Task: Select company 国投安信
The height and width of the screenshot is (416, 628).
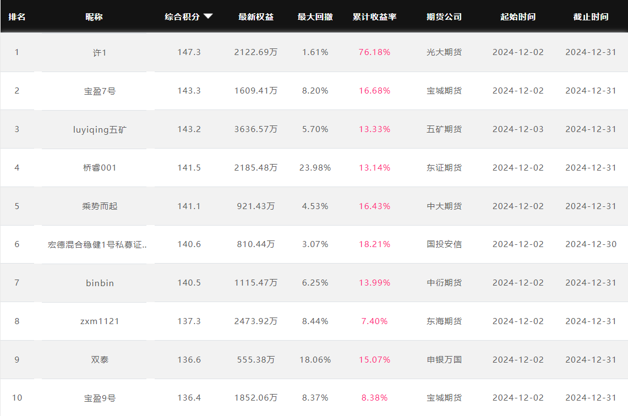Action: [444, 244]
